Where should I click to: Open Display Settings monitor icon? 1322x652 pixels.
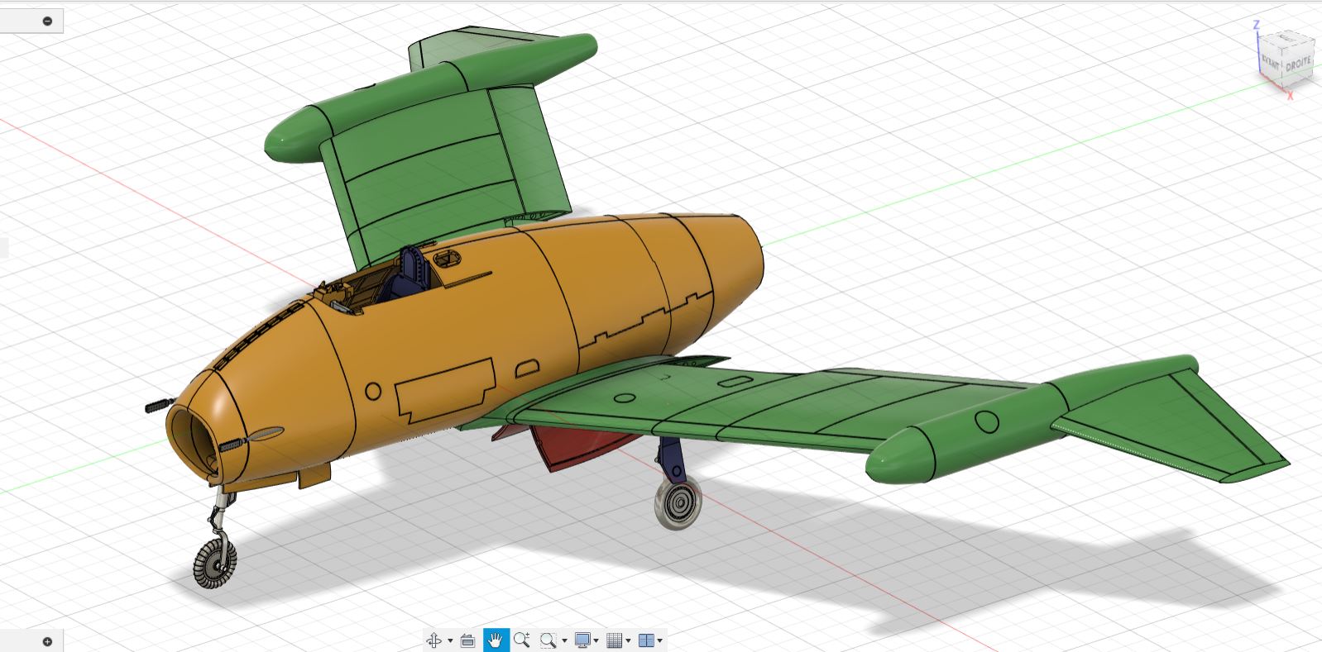pyautogui.click(x=583, y=640)
